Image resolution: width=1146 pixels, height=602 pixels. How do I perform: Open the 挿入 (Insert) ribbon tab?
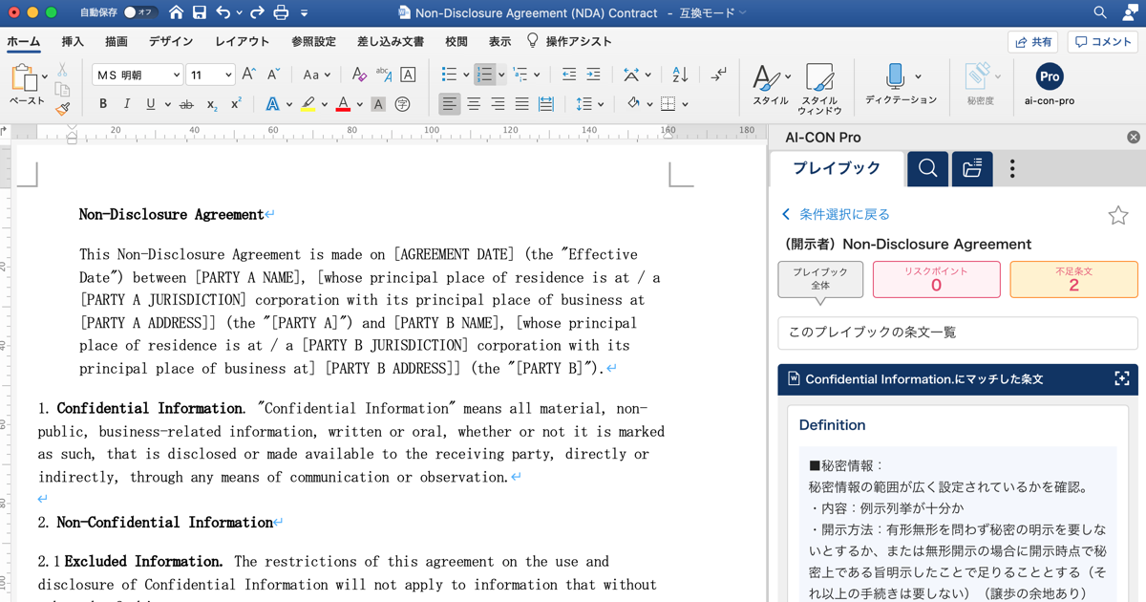coord(73,42)
